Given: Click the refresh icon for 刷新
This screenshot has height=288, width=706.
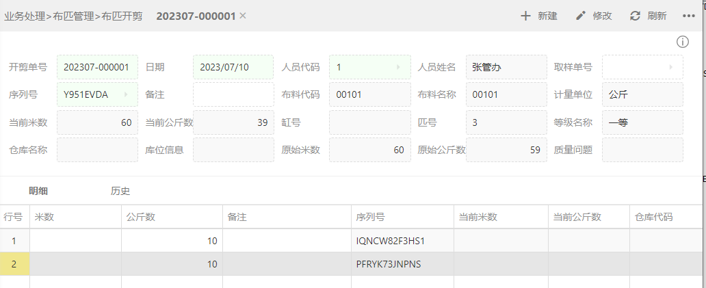Looking at the screenshot, I should [635, 16].
